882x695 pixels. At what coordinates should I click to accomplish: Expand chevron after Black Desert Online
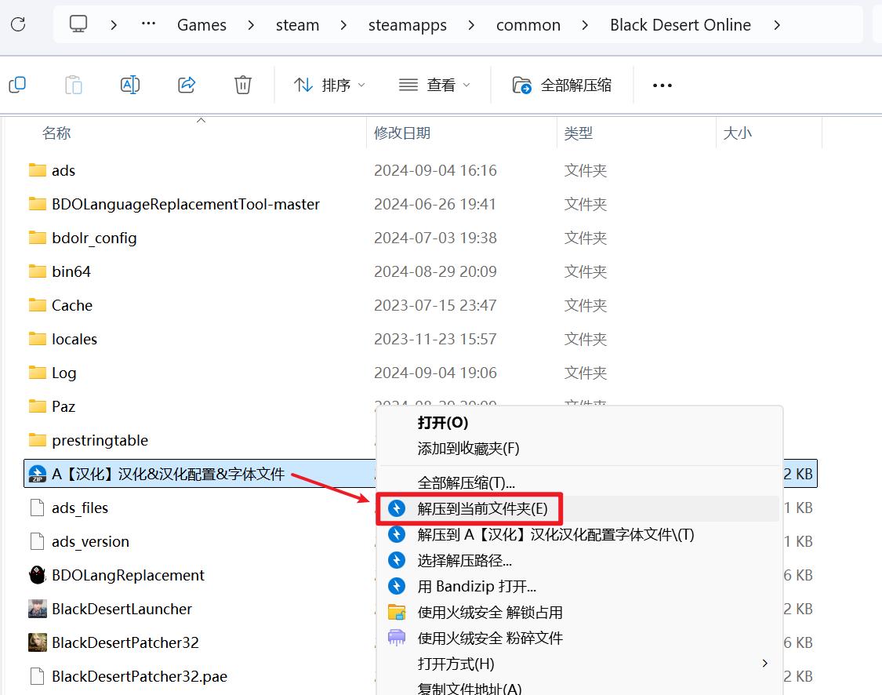pyautogui.click(x=777, y=25)
